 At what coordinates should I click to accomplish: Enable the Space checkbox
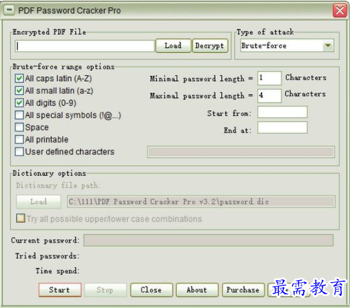19,127
